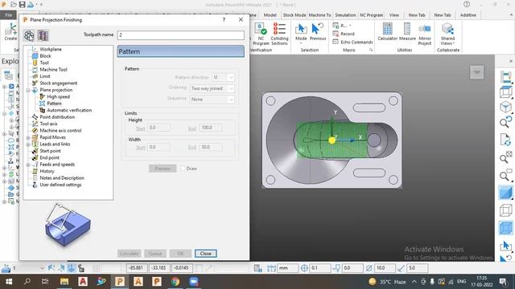
Task: Toggle Echo Commands
Action: 352,42
